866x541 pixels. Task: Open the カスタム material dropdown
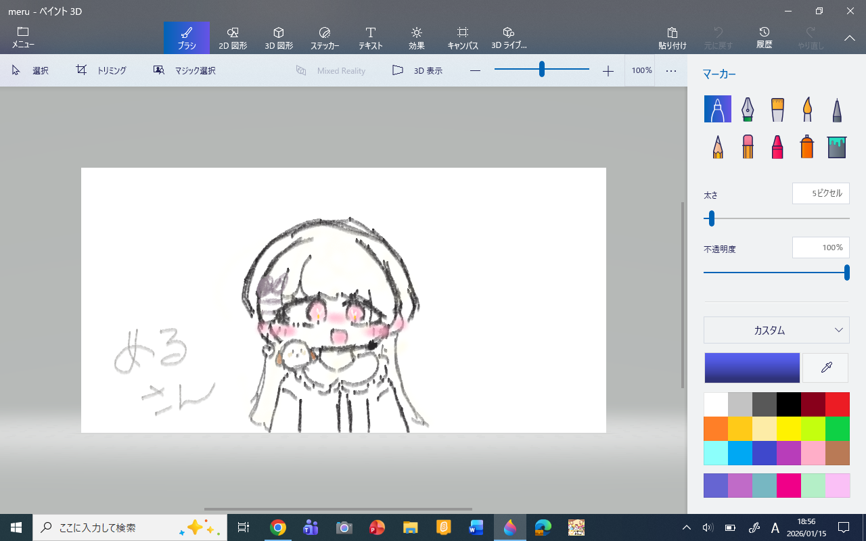click(x=776, y=330)
